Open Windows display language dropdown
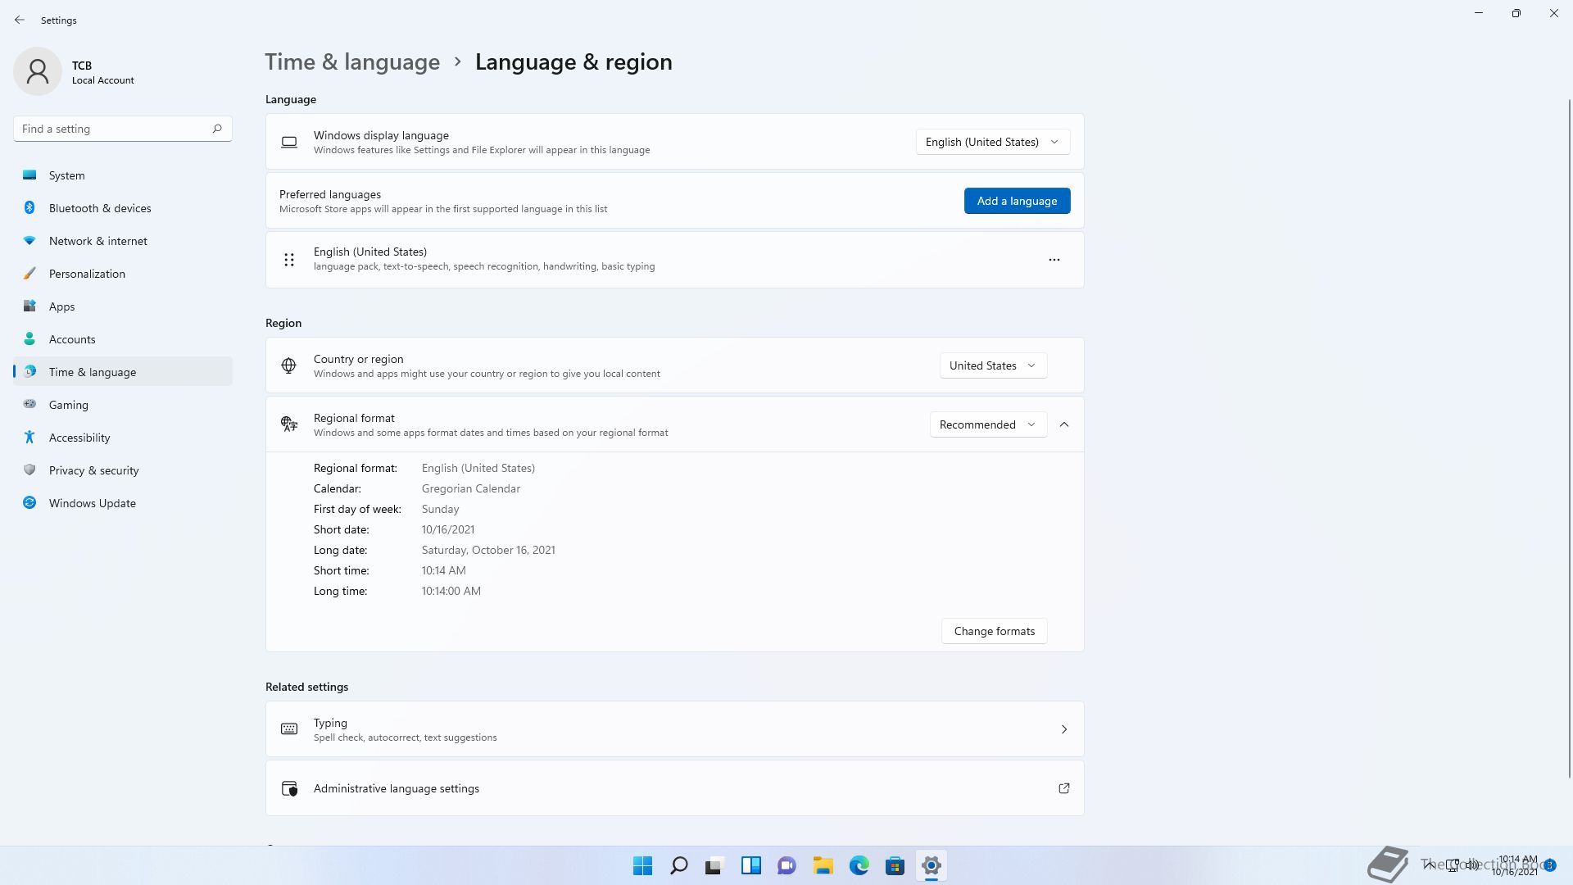The height and width of the screenshot is (885, 1573). [992, 142]
